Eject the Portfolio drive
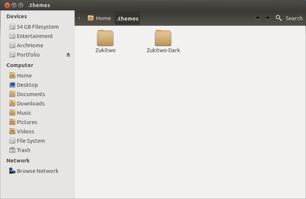The image size is (306, 199). point(68,55)
